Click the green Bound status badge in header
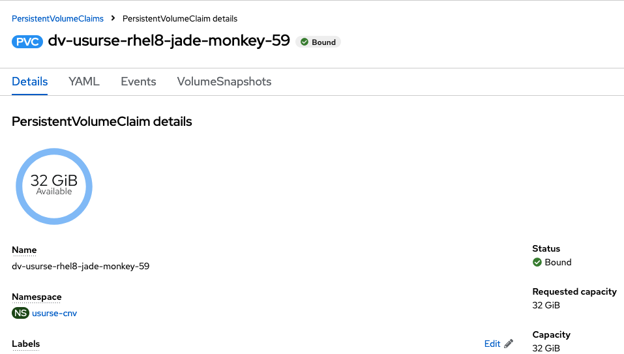Image resolution: width=624 pixels, height=354 pixels. coord(318,42)
